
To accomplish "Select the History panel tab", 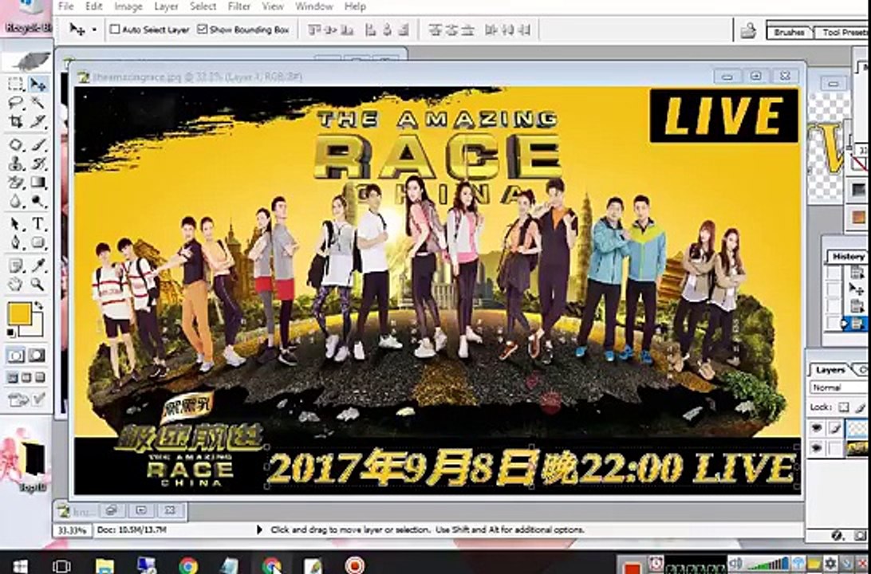I will [848, 257].
